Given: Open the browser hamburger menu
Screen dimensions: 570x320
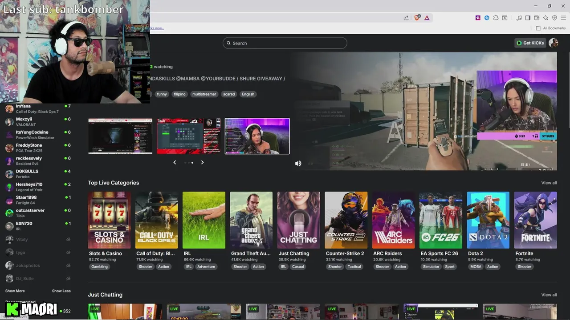Looking at the screenshot, I should point(563,18).
